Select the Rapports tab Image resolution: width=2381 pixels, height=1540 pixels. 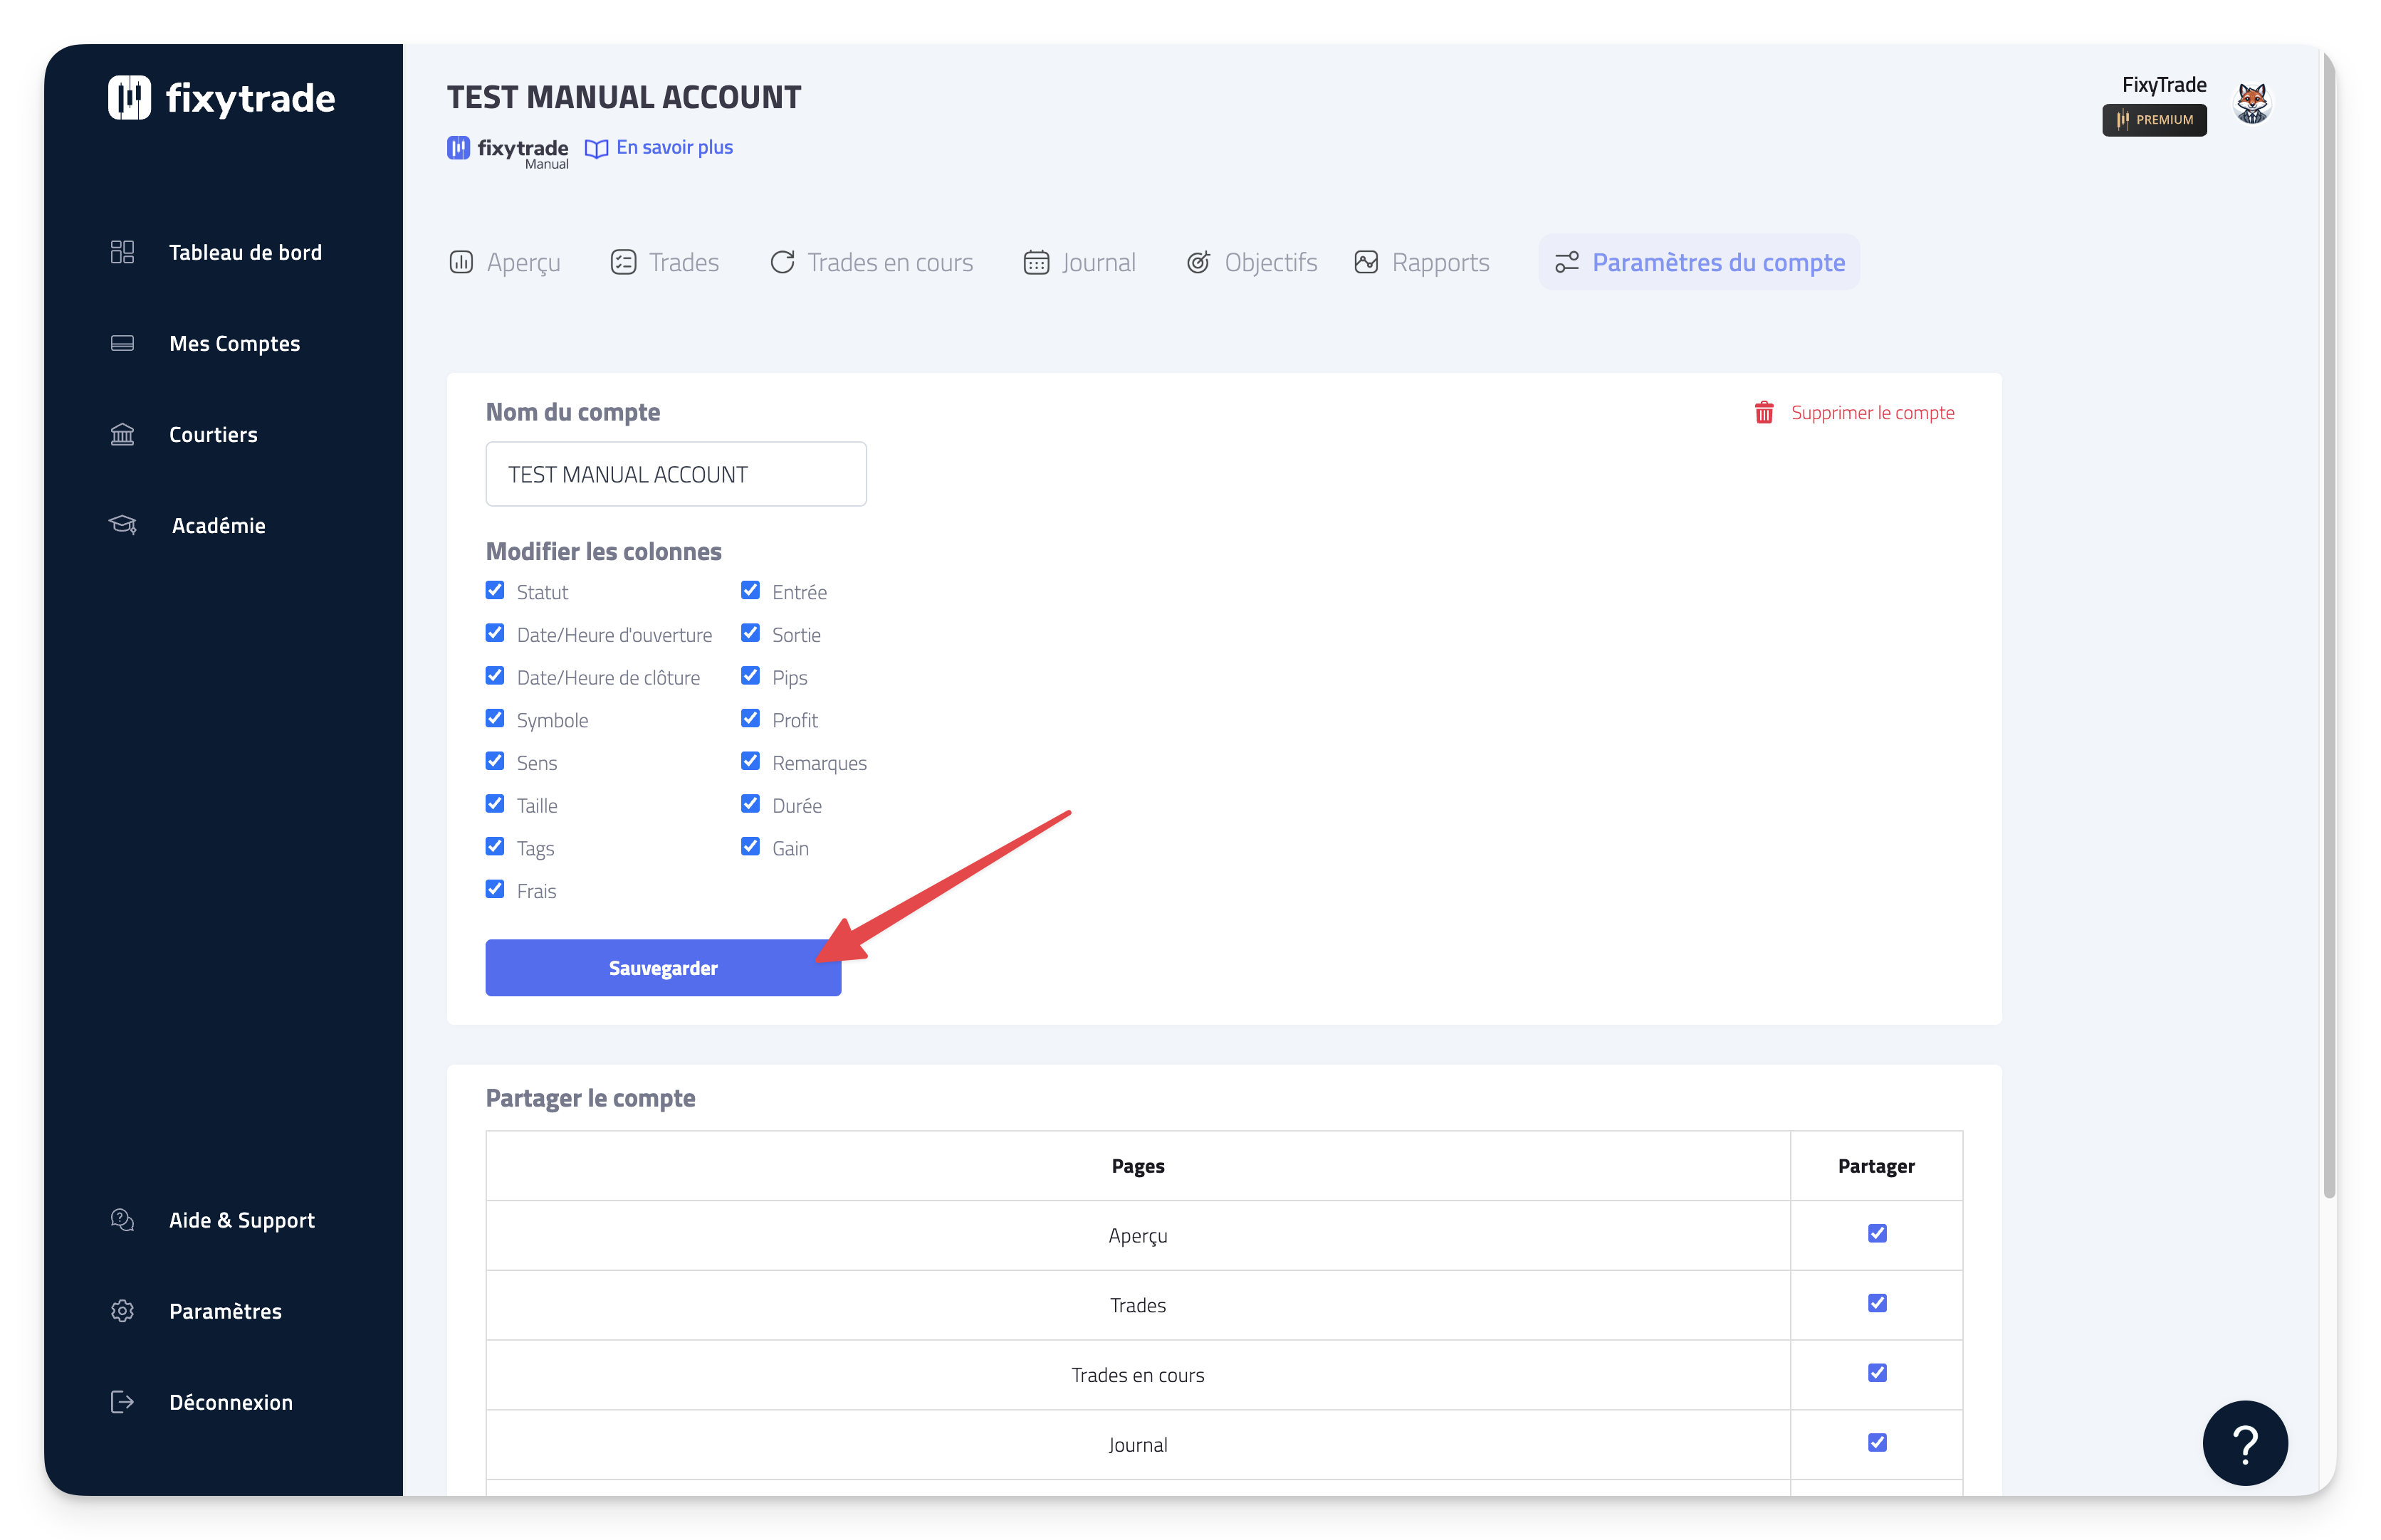(x=1422, y=263)
